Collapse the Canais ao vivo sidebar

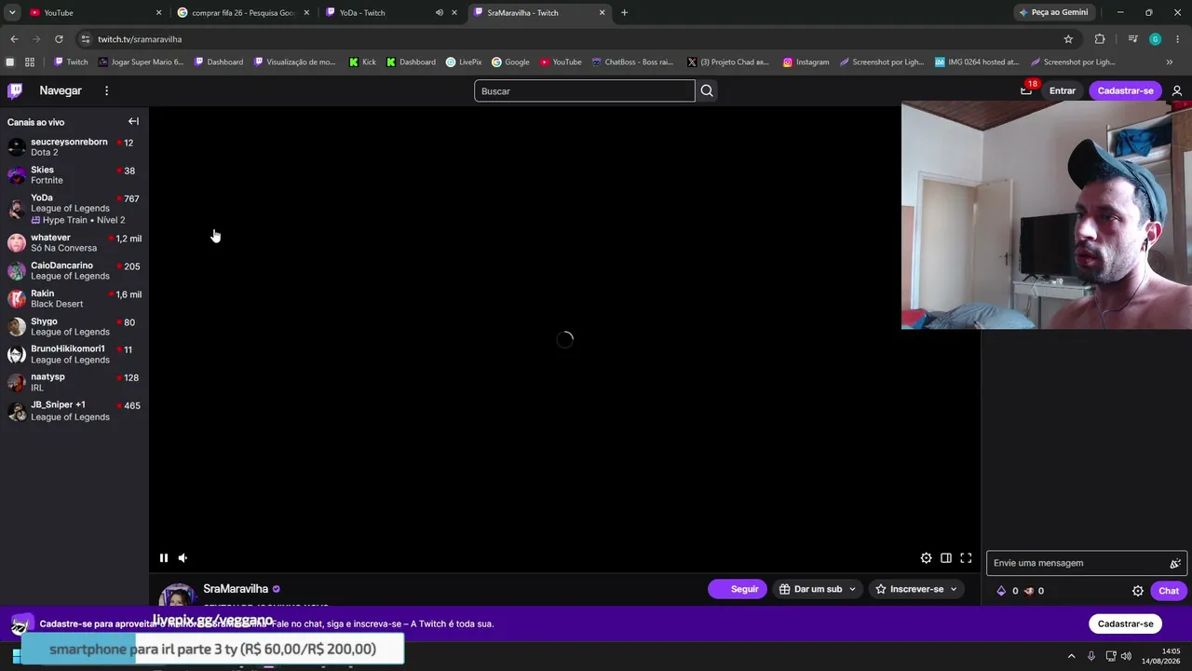coord(133,121)
